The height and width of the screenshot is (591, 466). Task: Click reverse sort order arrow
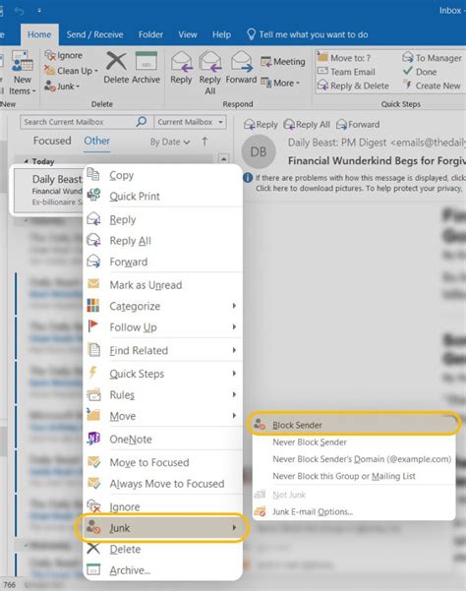tap(204, 142)
